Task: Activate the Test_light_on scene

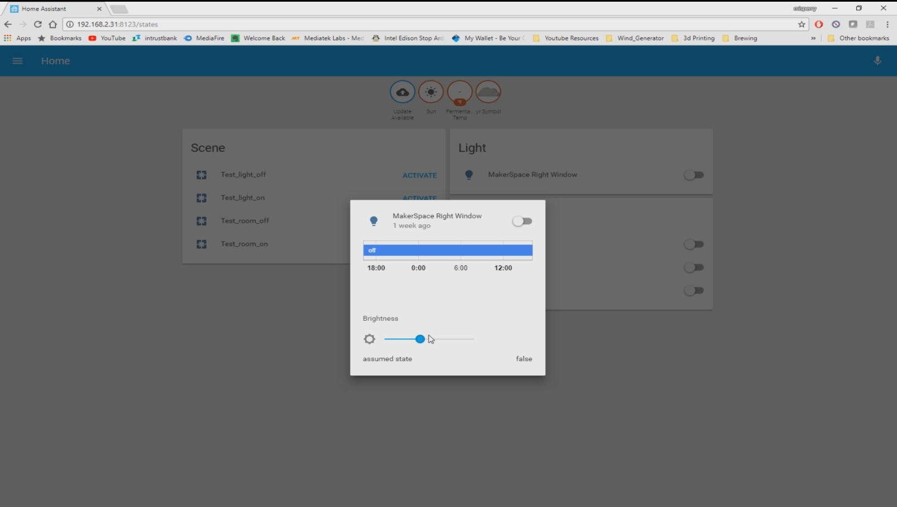Action: (x=419, y=197)
